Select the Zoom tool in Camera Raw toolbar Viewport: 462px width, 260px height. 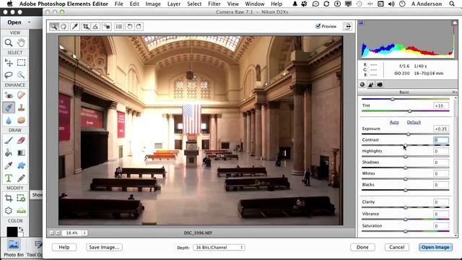pos(54,27)
